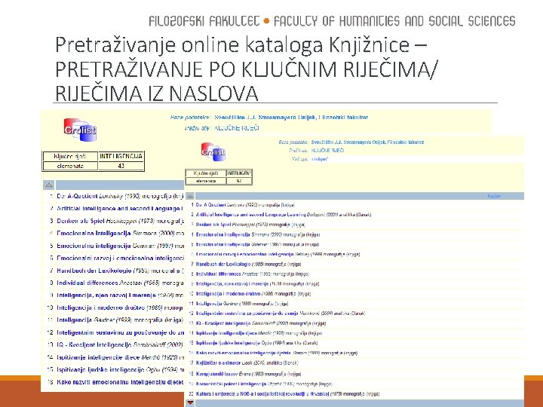This screenshot has height=407, width=543.
Task: Open 'Inteligencija, njen razvoj i merenje' in INTELIGEN* results
Action: tap(232, 284)
